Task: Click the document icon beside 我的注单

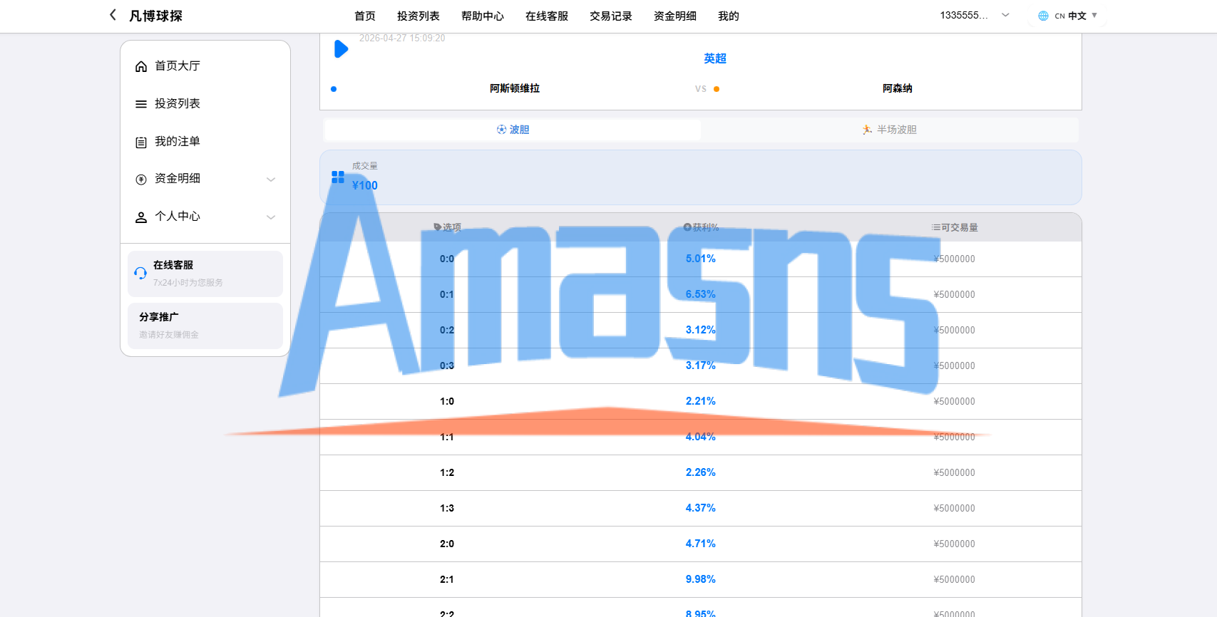Action: coord(141,142)
